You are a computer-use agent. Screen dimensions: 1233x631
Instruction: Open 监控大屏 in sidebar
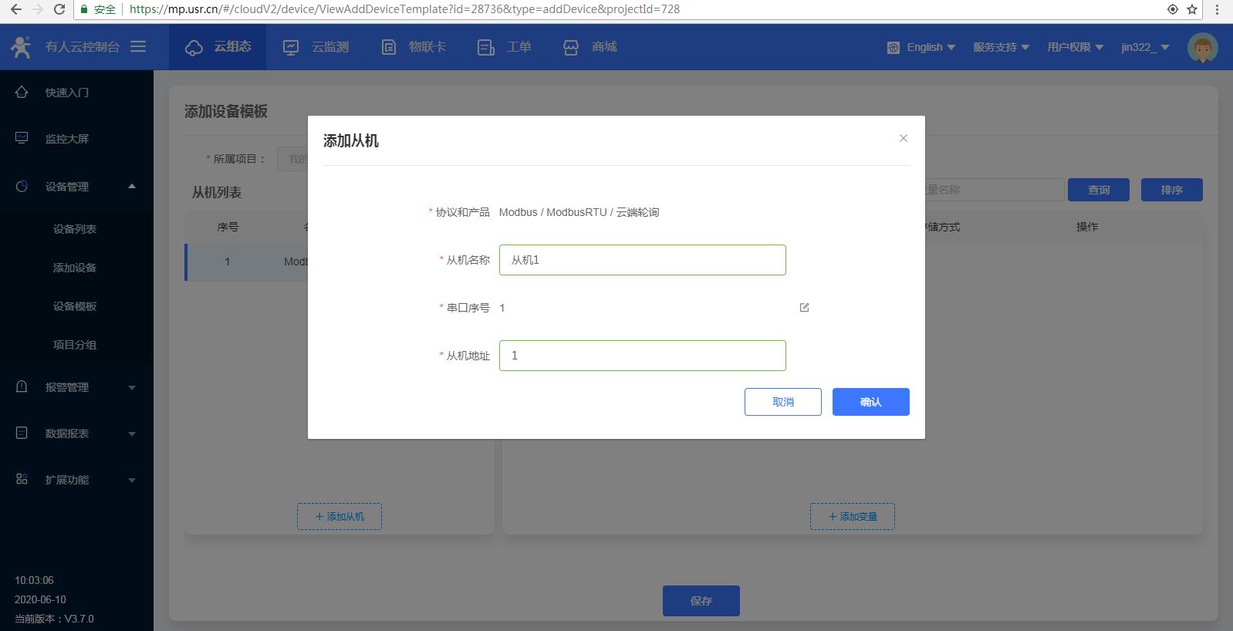tap(66, 139)
